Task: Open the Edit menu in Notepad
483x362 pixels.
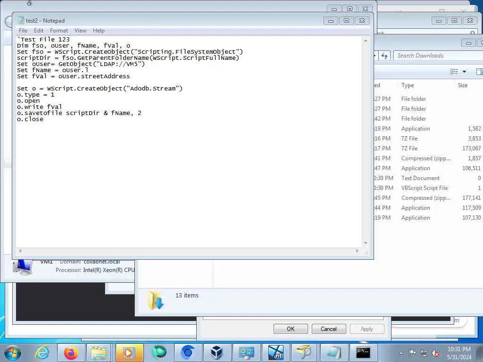Action: 39,31
